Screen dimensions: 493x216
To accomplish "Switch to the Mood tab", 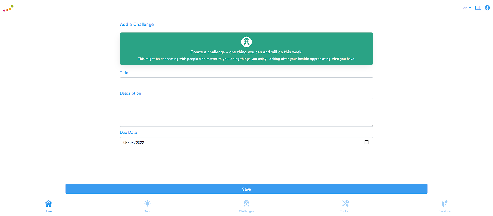I will (147, 207).
